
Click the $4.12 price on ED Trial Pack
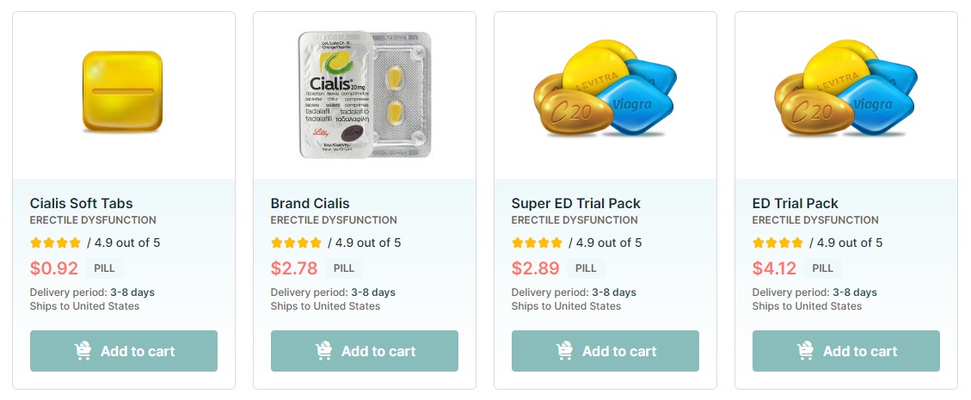(774, 268)
